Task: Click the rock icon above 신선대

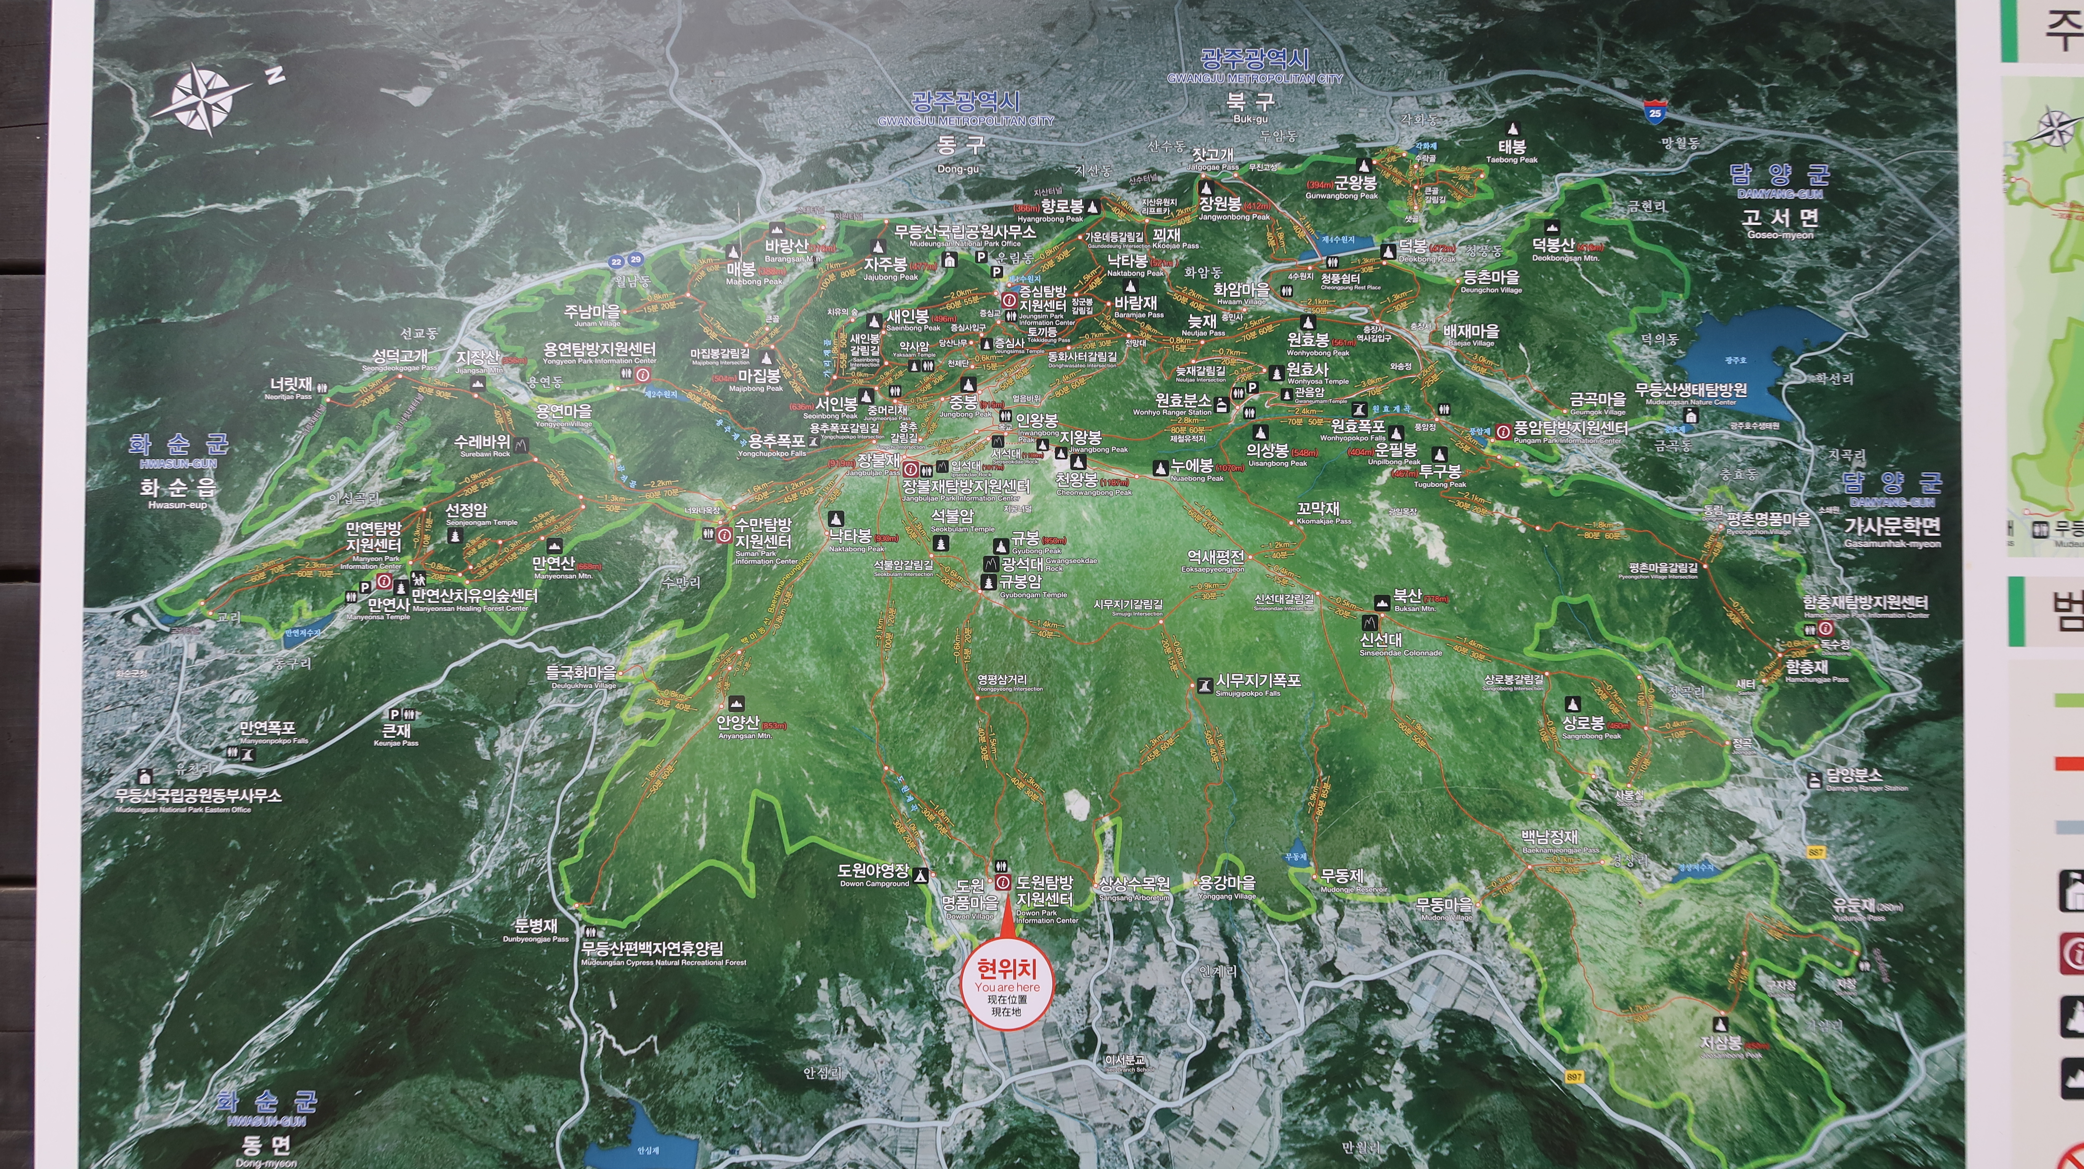Action: (1370, 623)
